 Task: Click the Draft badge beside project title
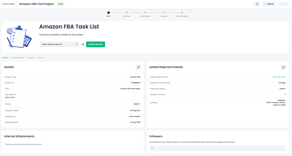(61, 4)
